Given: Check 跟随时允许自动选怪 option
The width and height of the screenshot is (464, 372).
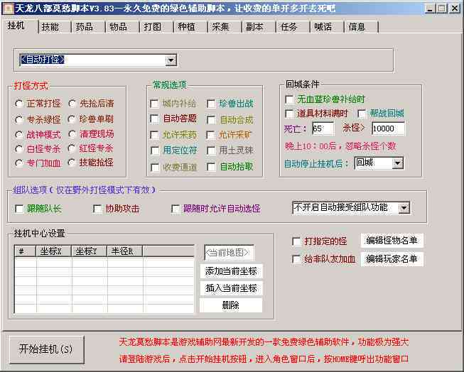Looking at the screenshot, I should click(x=176, y=209).
